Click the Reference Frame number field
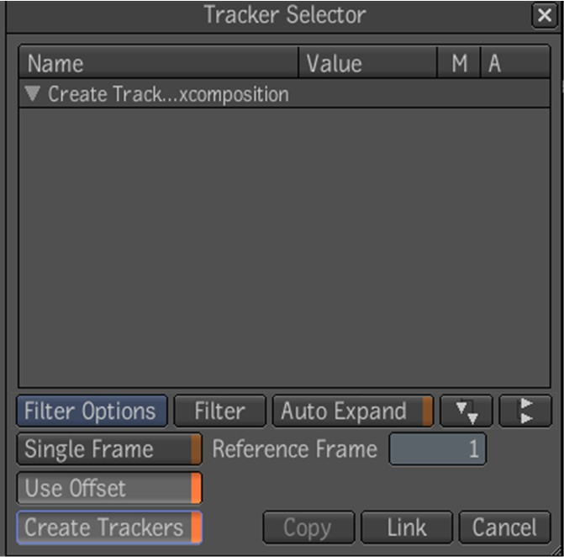 [x=437, y=449]
